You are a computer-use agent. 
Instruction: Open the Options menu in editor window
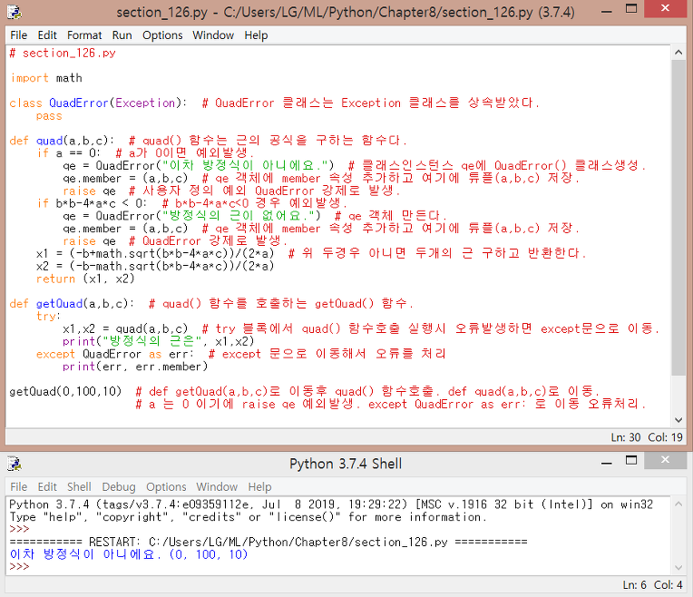tap(162, 35)
